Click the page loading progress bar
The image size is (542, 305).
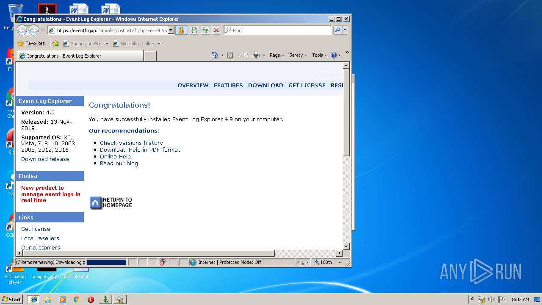coord(106,262)
